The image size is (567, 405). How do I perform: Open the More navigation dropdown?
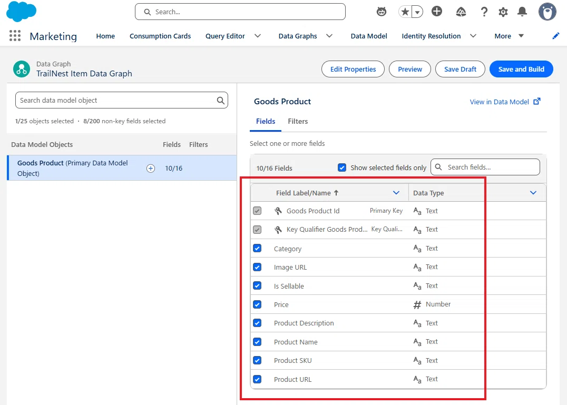509,36
